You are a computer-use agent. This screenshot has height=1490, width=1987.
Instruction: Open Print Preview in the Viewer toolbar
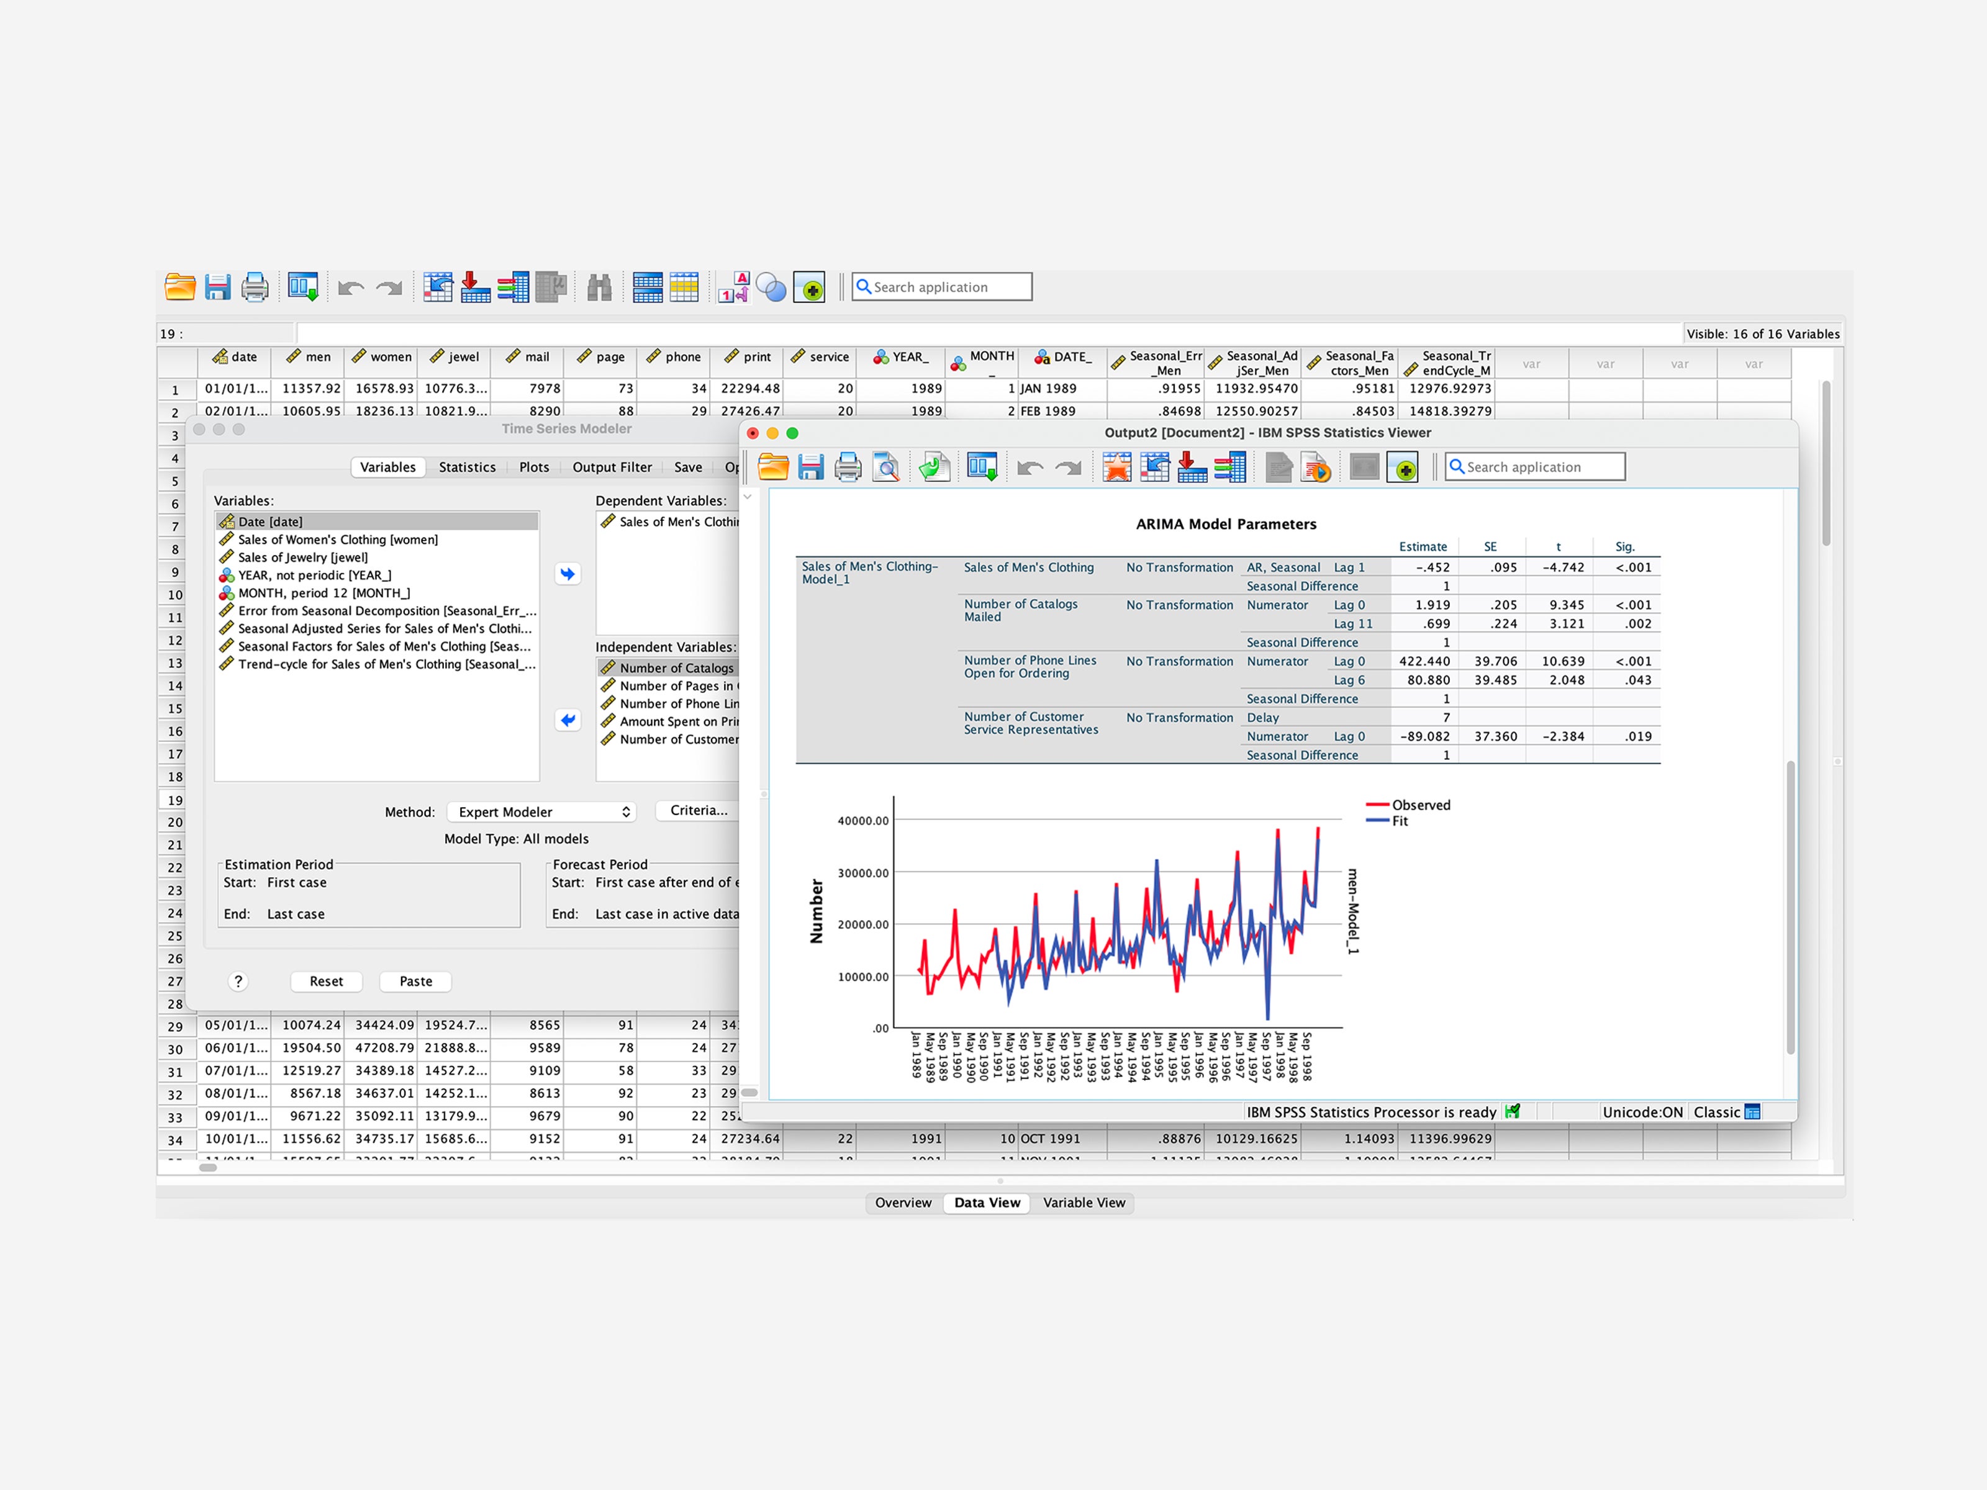pos(885,467)
